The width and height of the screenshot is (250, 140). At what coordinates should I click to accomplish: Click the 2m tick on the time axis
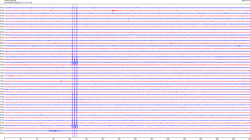21,139
